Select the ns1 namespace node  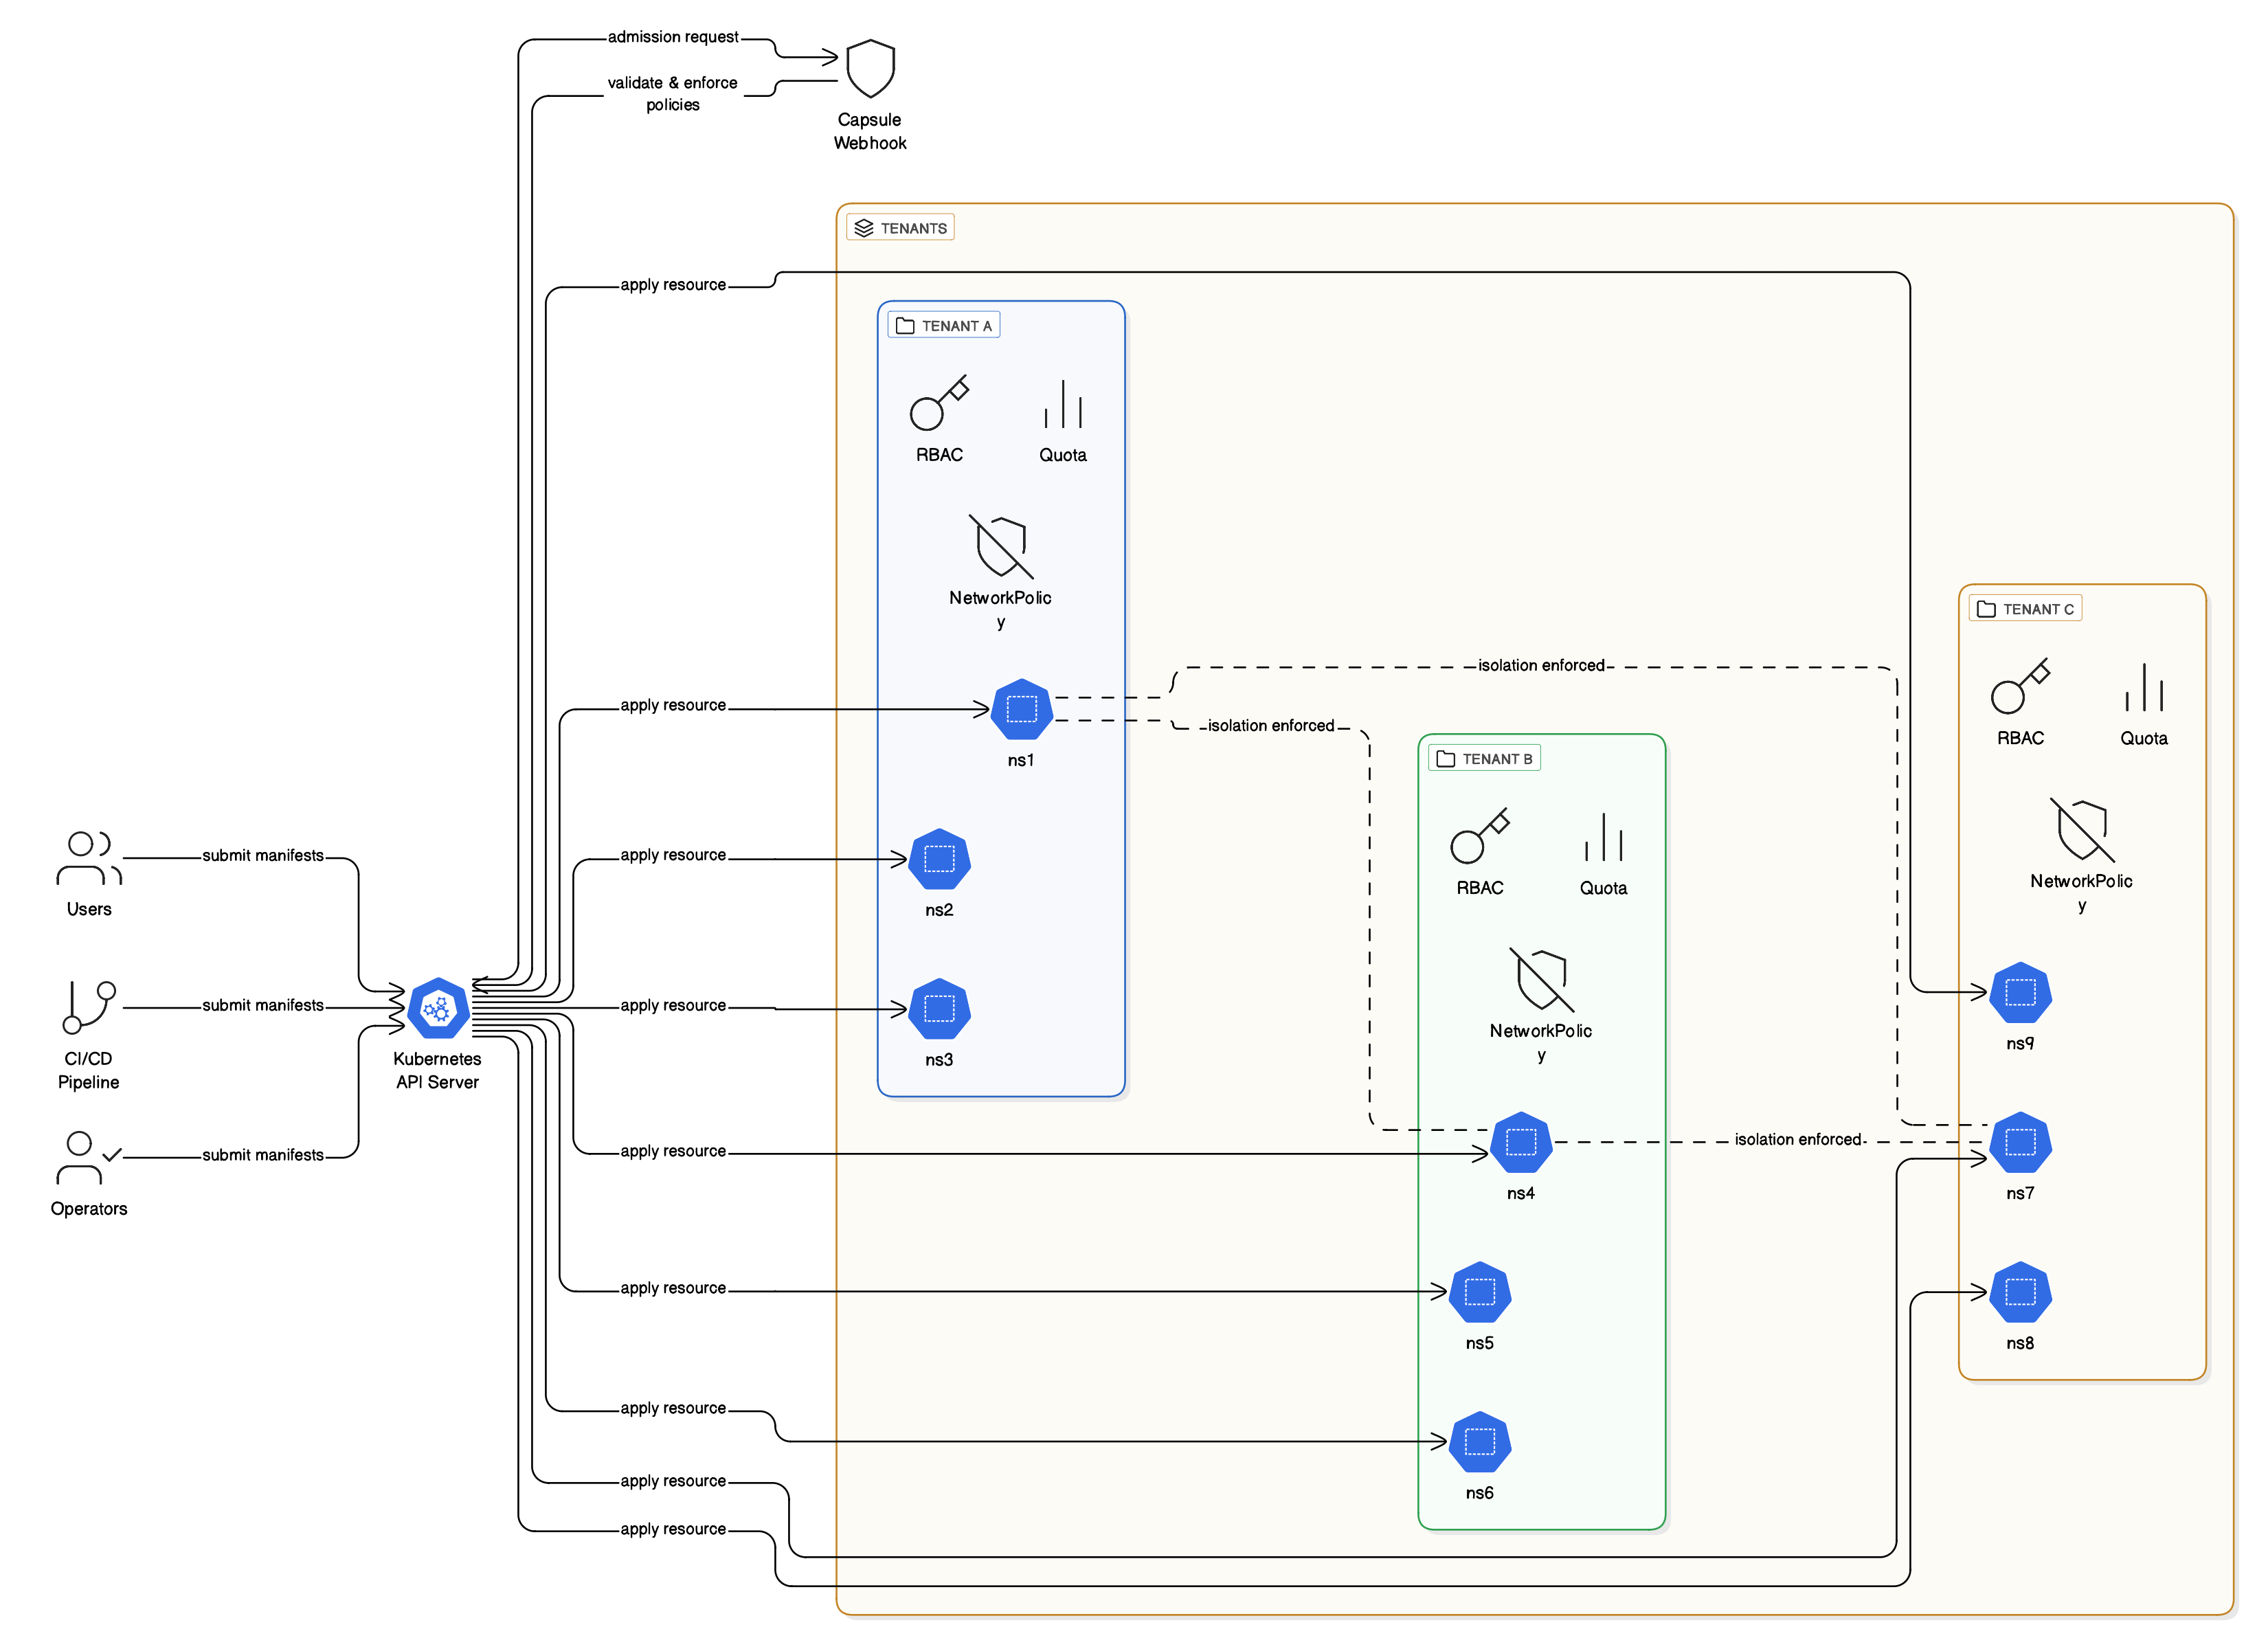pos(1021,709)
